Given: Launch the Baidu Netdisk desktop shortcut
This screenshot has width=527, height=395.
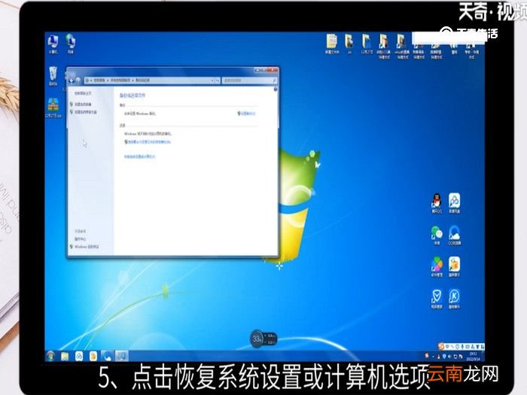Looking at the screenshot, I should 454,204.
